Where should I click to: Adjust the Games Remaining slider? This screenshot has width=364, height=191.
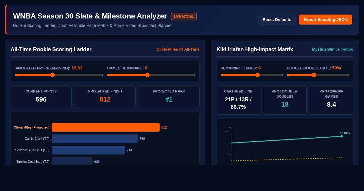click(x=151, y=75)
